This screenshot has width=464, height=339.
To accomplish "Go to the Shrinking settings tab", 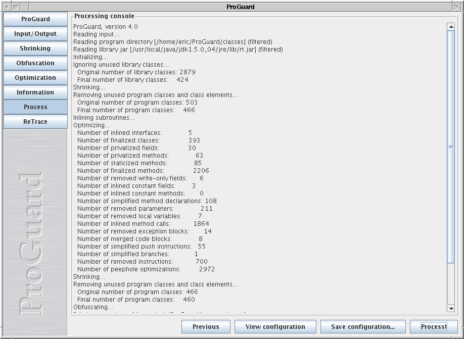I will point(35,49).
